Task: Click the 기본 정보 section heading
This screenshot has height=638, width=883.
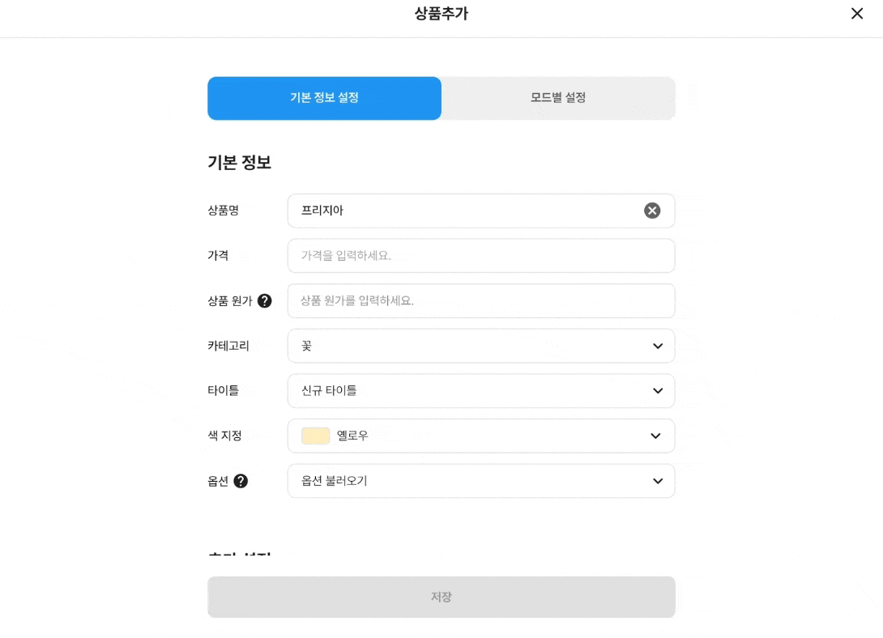Action: tap(239, 163)
